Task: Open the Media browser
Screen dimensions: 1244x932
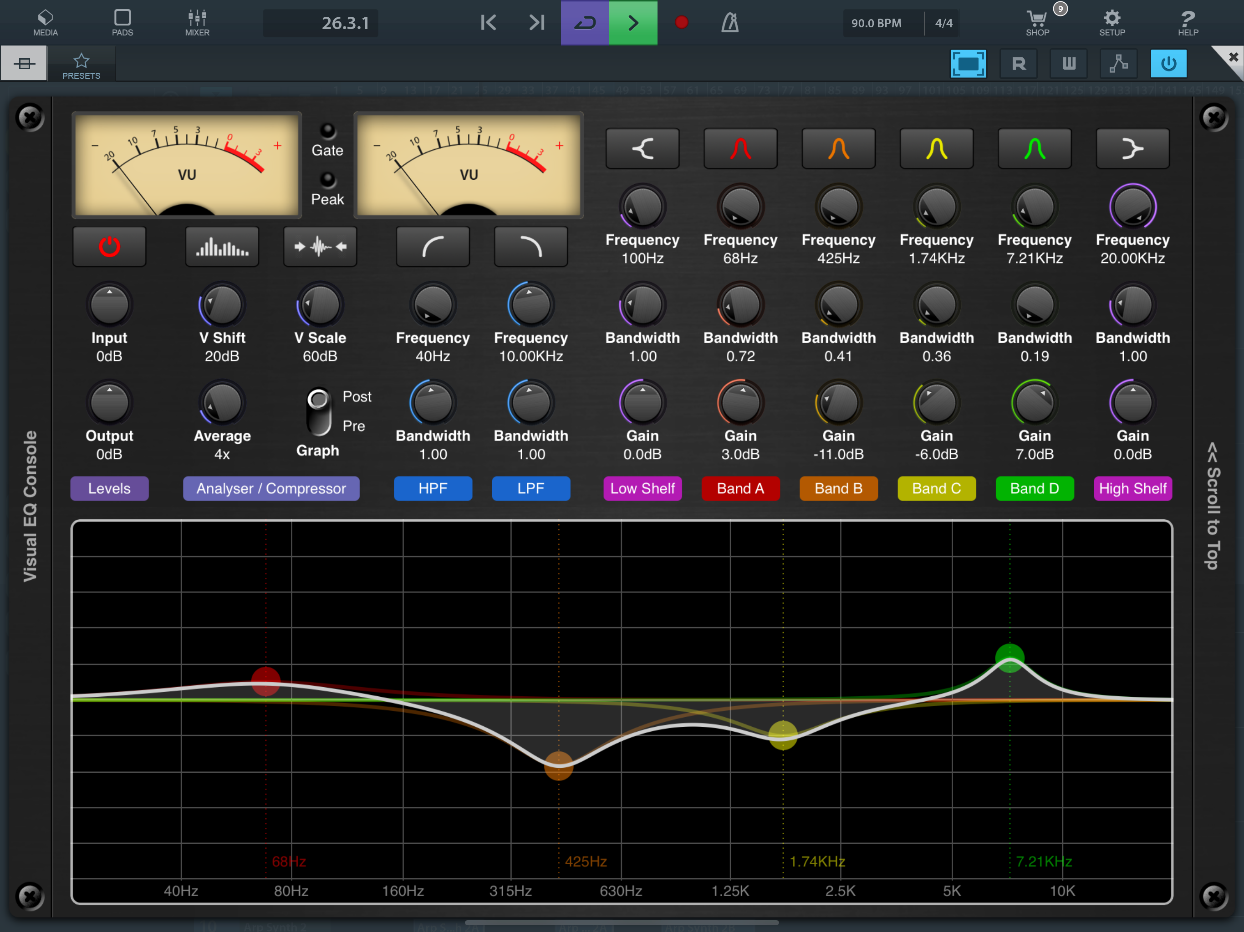Action: point(45,22)
